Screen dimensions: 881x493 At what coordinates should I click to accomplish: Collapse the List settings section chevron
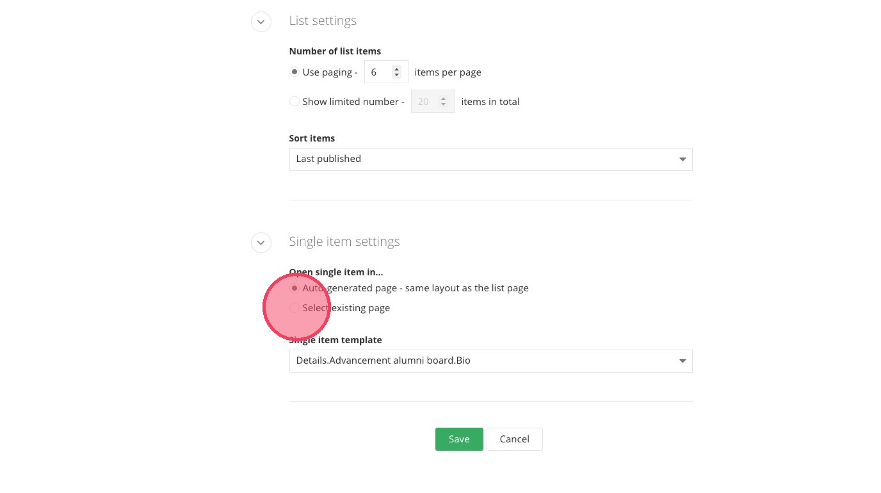coord(261,22)
